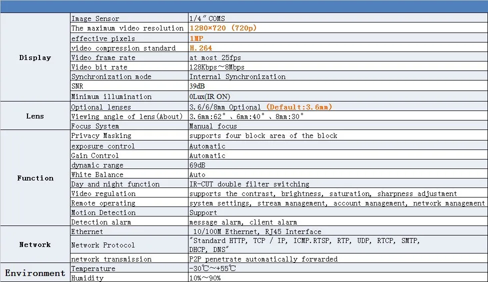The height and width of the screenshot is (282, 488).
Task: Click IR-CUT double filter switching value
Action: [x=249, y=184]
